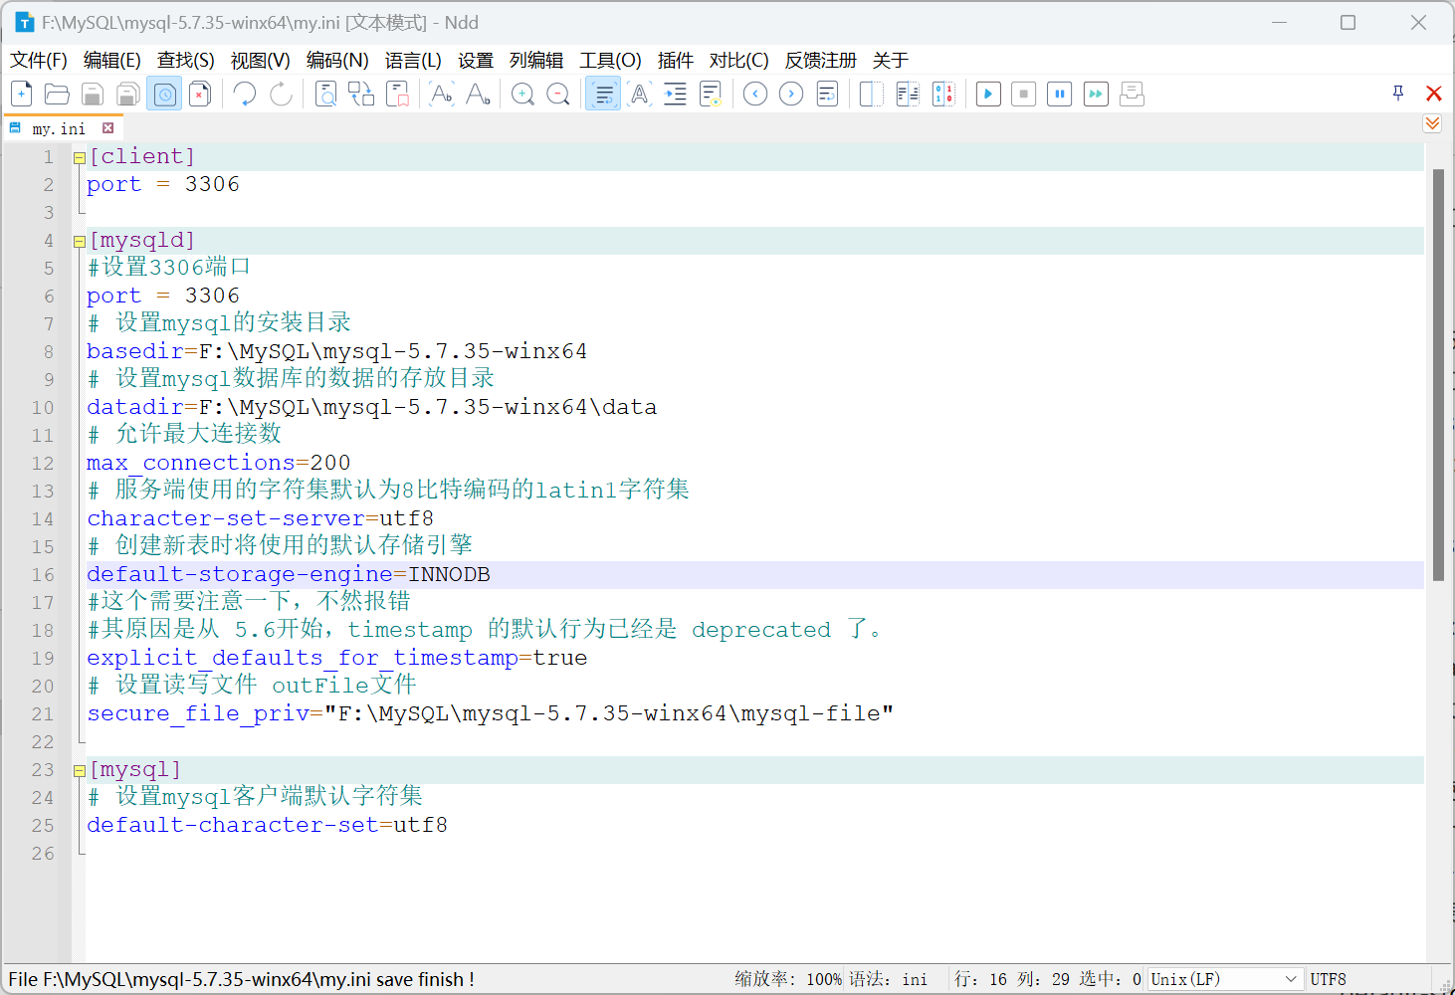Open the 反馈注册 menu
Viewport: 1455px width, 995px height.
click(821, 61)
